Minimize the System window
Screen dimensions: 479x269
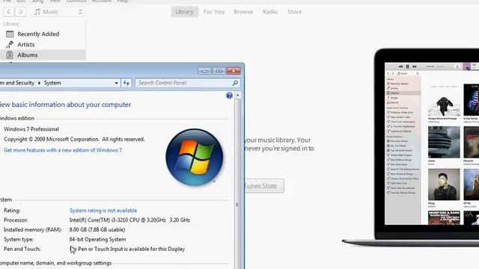click(204, 71)
